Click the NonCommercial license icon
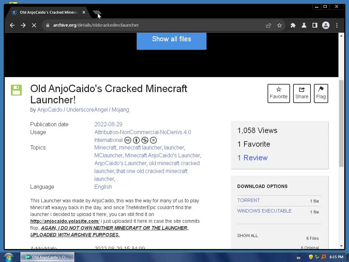This screenshot has height=262, width=349. (x=145, y=140)
